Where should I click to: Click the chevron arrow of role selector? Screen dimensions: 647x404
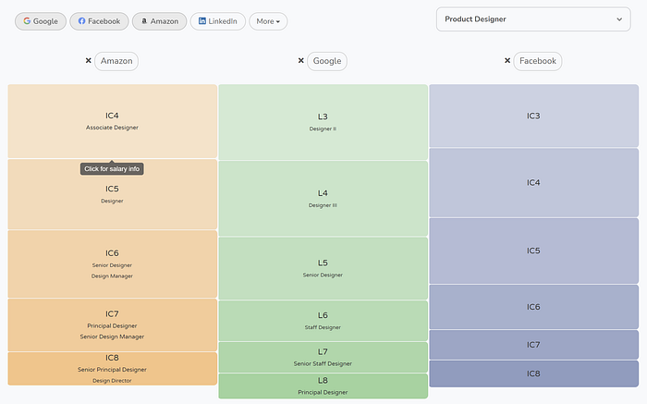tap(619, 19)
